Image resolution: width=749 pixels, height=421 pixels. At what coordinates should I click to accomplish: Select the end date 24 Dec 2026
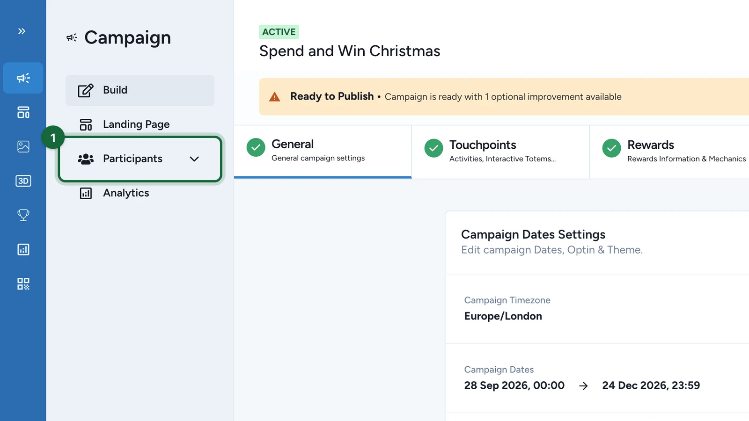coord(651,385)
